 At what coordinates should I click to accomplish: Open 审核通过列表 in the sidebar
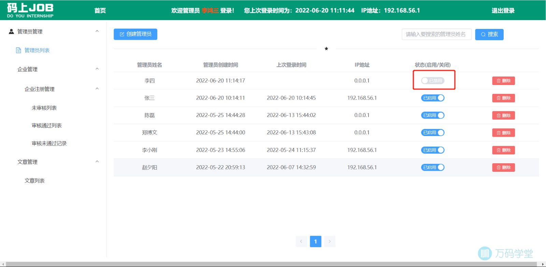47,126
